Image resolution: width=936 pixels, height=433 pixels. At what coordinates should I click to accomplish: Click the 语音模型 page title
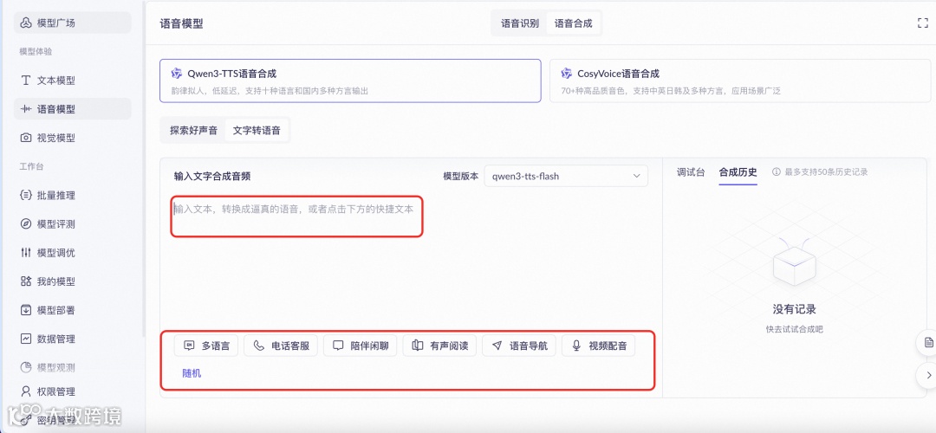click(x=181, y=23)
